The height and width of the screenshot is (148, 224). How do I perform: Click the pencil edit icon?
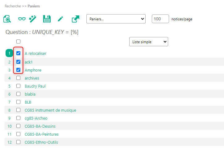60,19
